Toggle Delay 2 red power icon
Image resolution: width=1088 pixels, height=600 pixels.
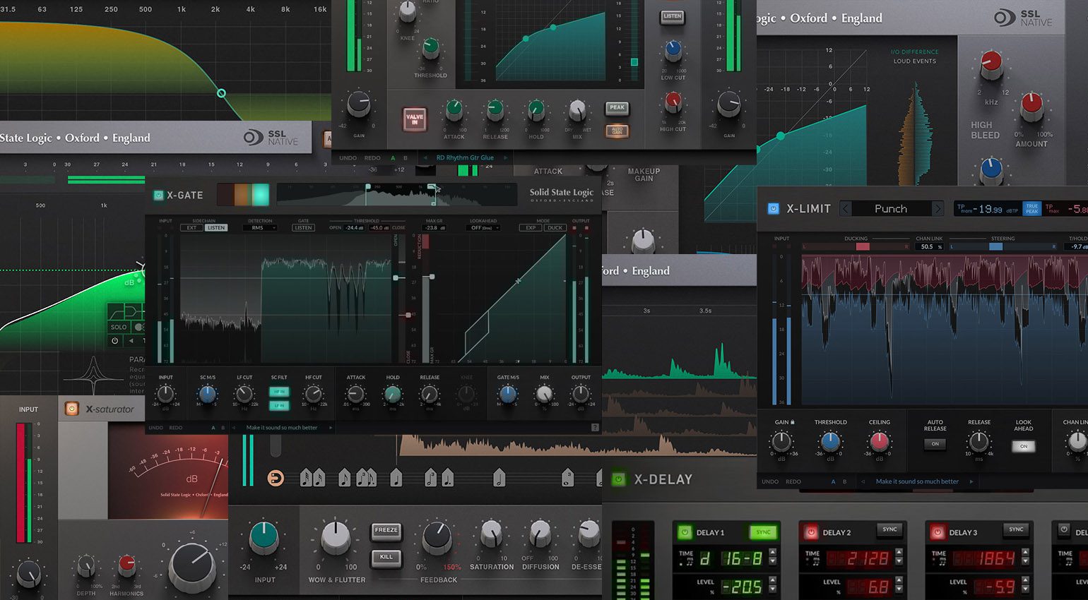coord(810,532)
